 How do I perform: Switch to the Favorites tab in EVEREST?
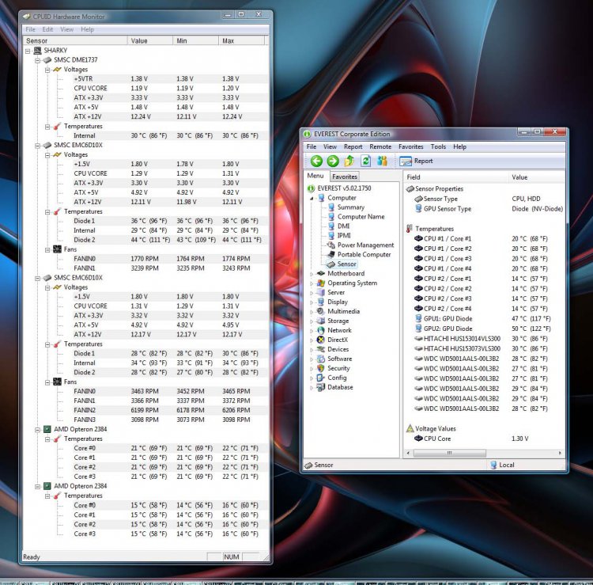(x=345, y=177)
